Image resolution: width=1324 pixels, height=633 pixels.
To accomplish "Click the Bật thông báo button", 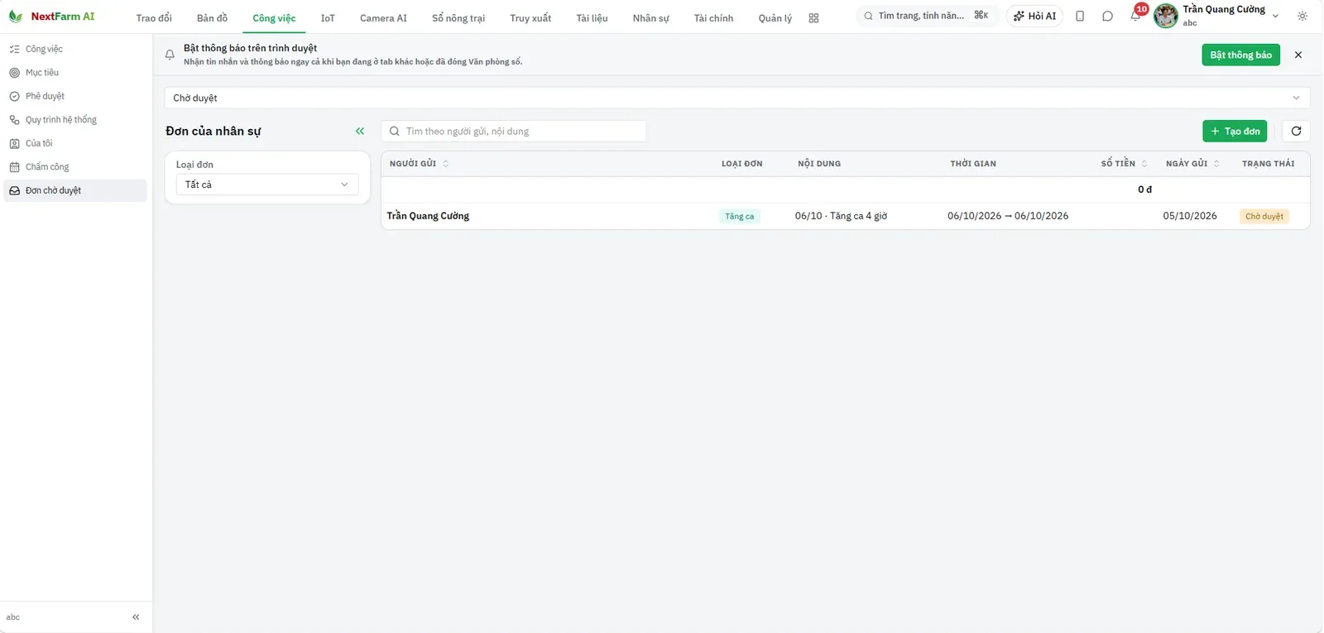I will click(x=1240, y=55).
